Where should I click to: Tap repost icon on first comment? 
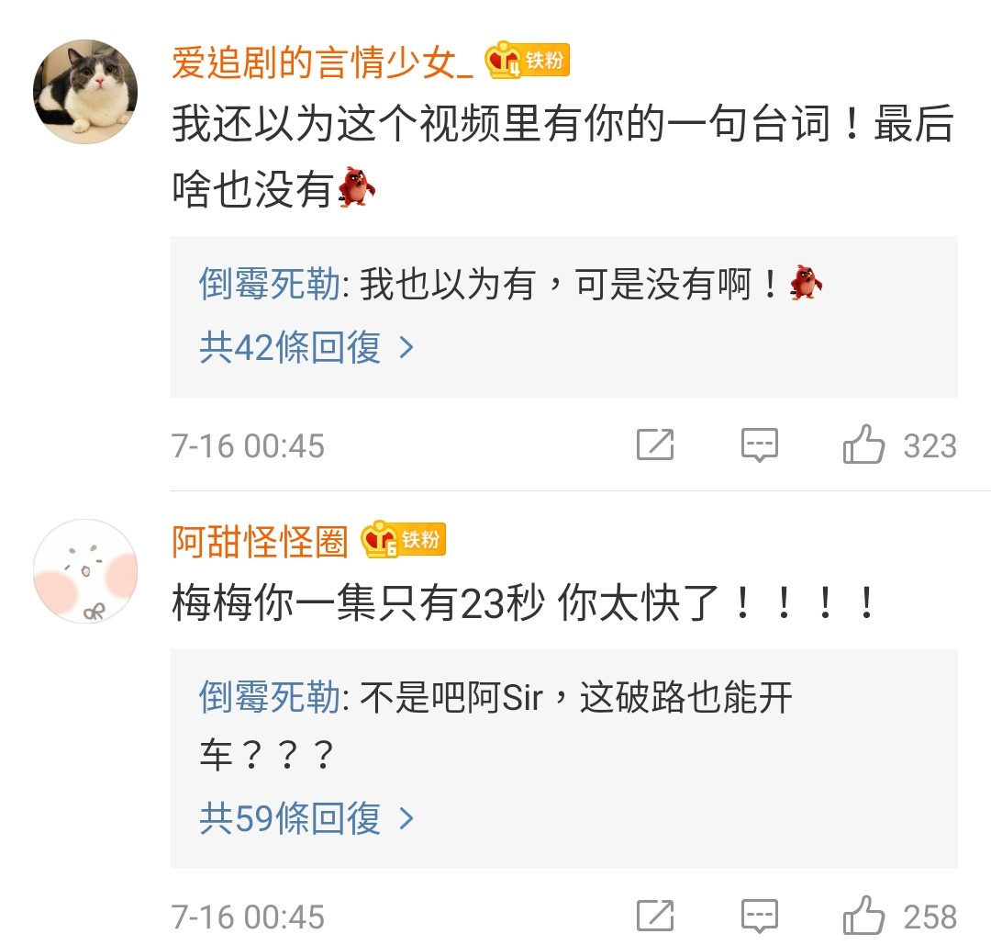tap(655, 444)
